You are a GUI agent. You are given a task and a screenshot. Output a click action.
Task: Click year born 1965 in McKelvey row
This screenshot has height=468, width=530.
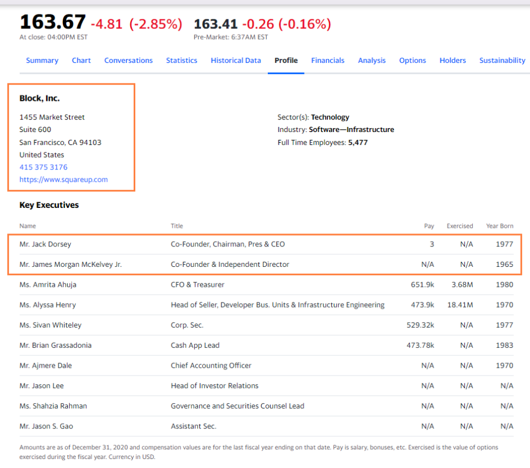tap(505, 265)
